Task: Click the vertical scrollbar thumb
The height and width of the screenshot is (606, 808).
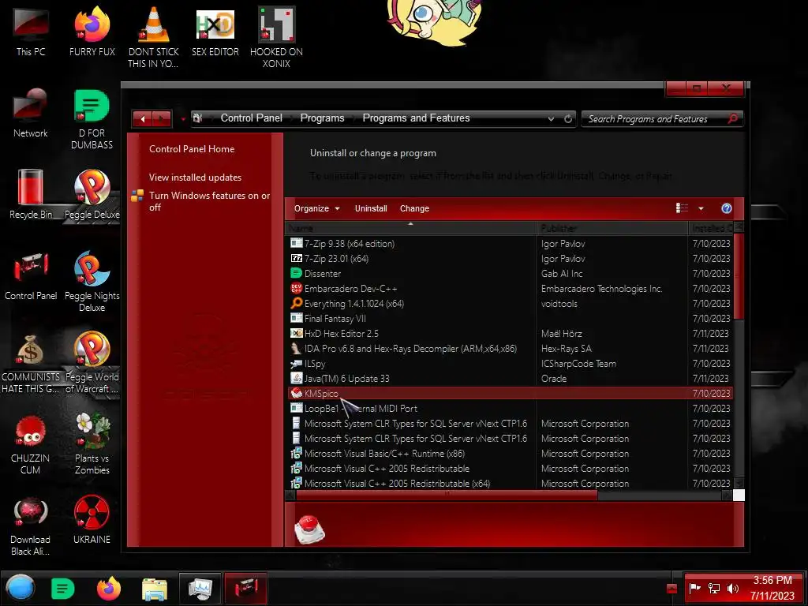Action: tap(739, 276)
